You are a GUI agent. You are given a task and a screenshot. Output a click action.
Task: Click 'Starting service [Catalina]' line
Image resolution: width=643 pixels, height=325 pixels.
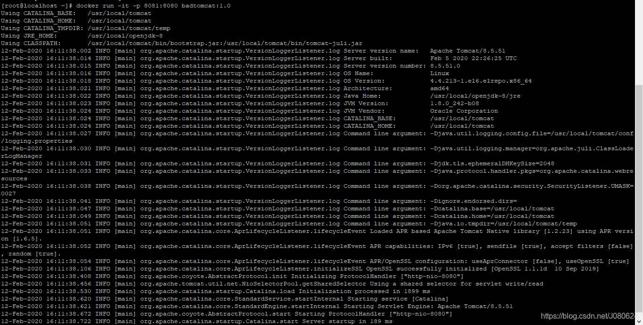coord(225,299)
